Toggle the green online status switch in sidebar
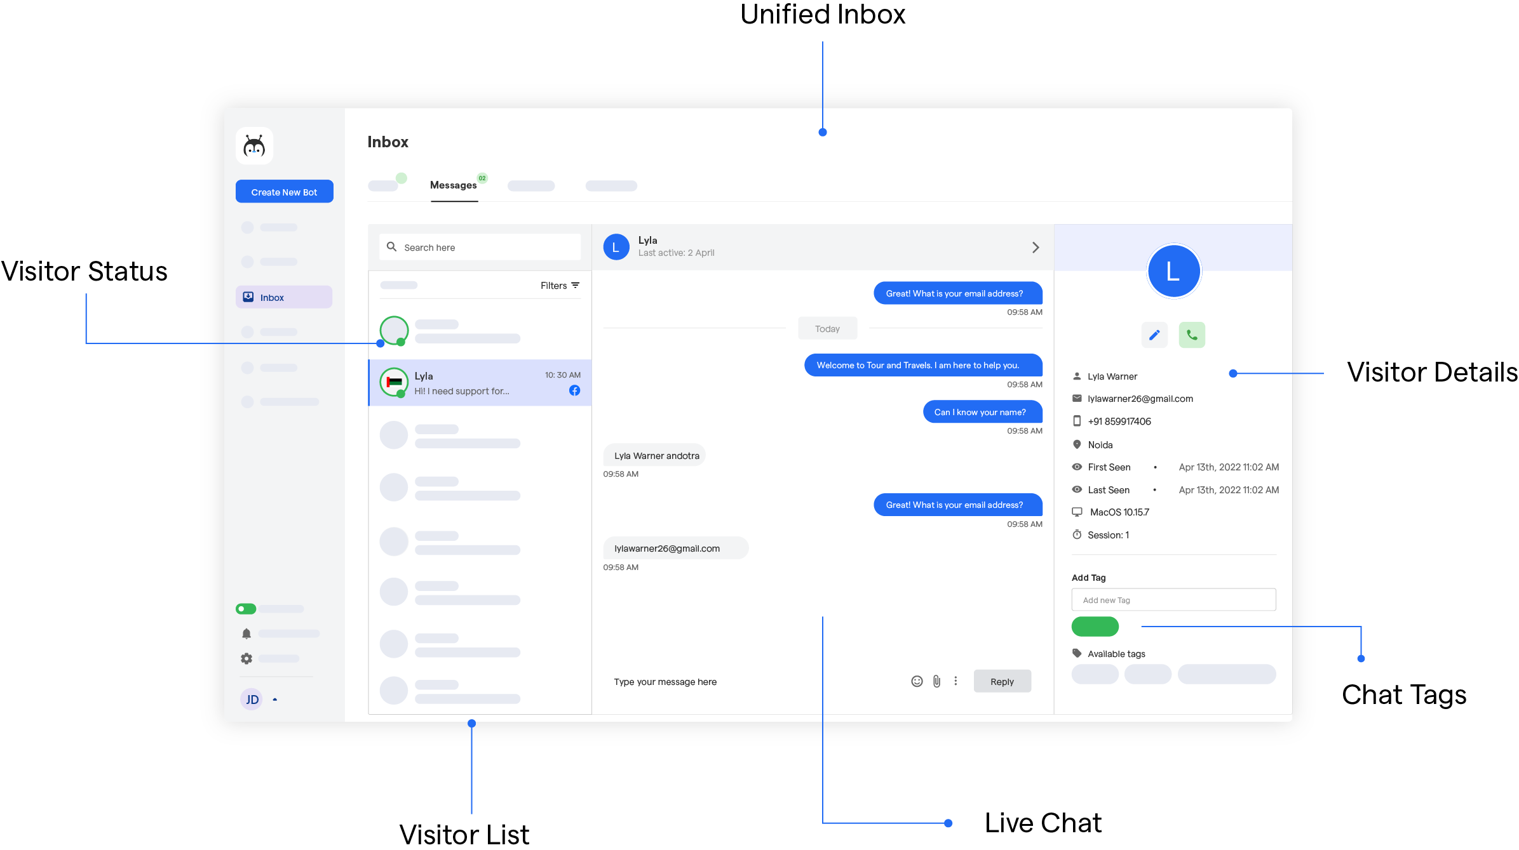Image resolution: width=1519 pixels, height=850 pixels. click(246, 609)
